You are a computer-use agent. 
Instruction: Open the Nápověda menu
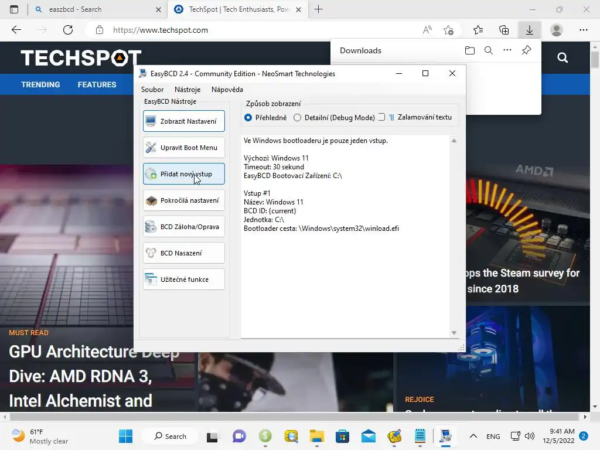click(x=227, y=90)
